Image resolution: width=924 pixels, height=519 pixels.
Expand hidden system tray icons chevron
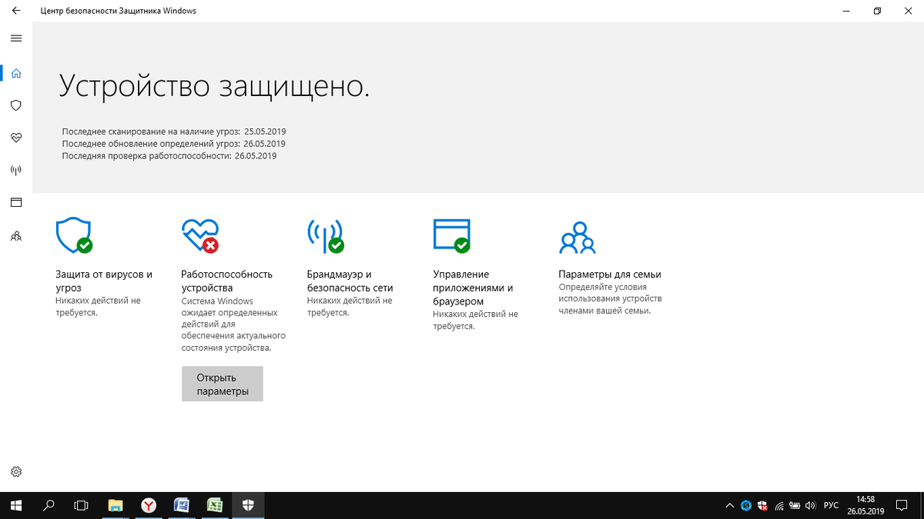pyautogui.click(x=730, y=506)
